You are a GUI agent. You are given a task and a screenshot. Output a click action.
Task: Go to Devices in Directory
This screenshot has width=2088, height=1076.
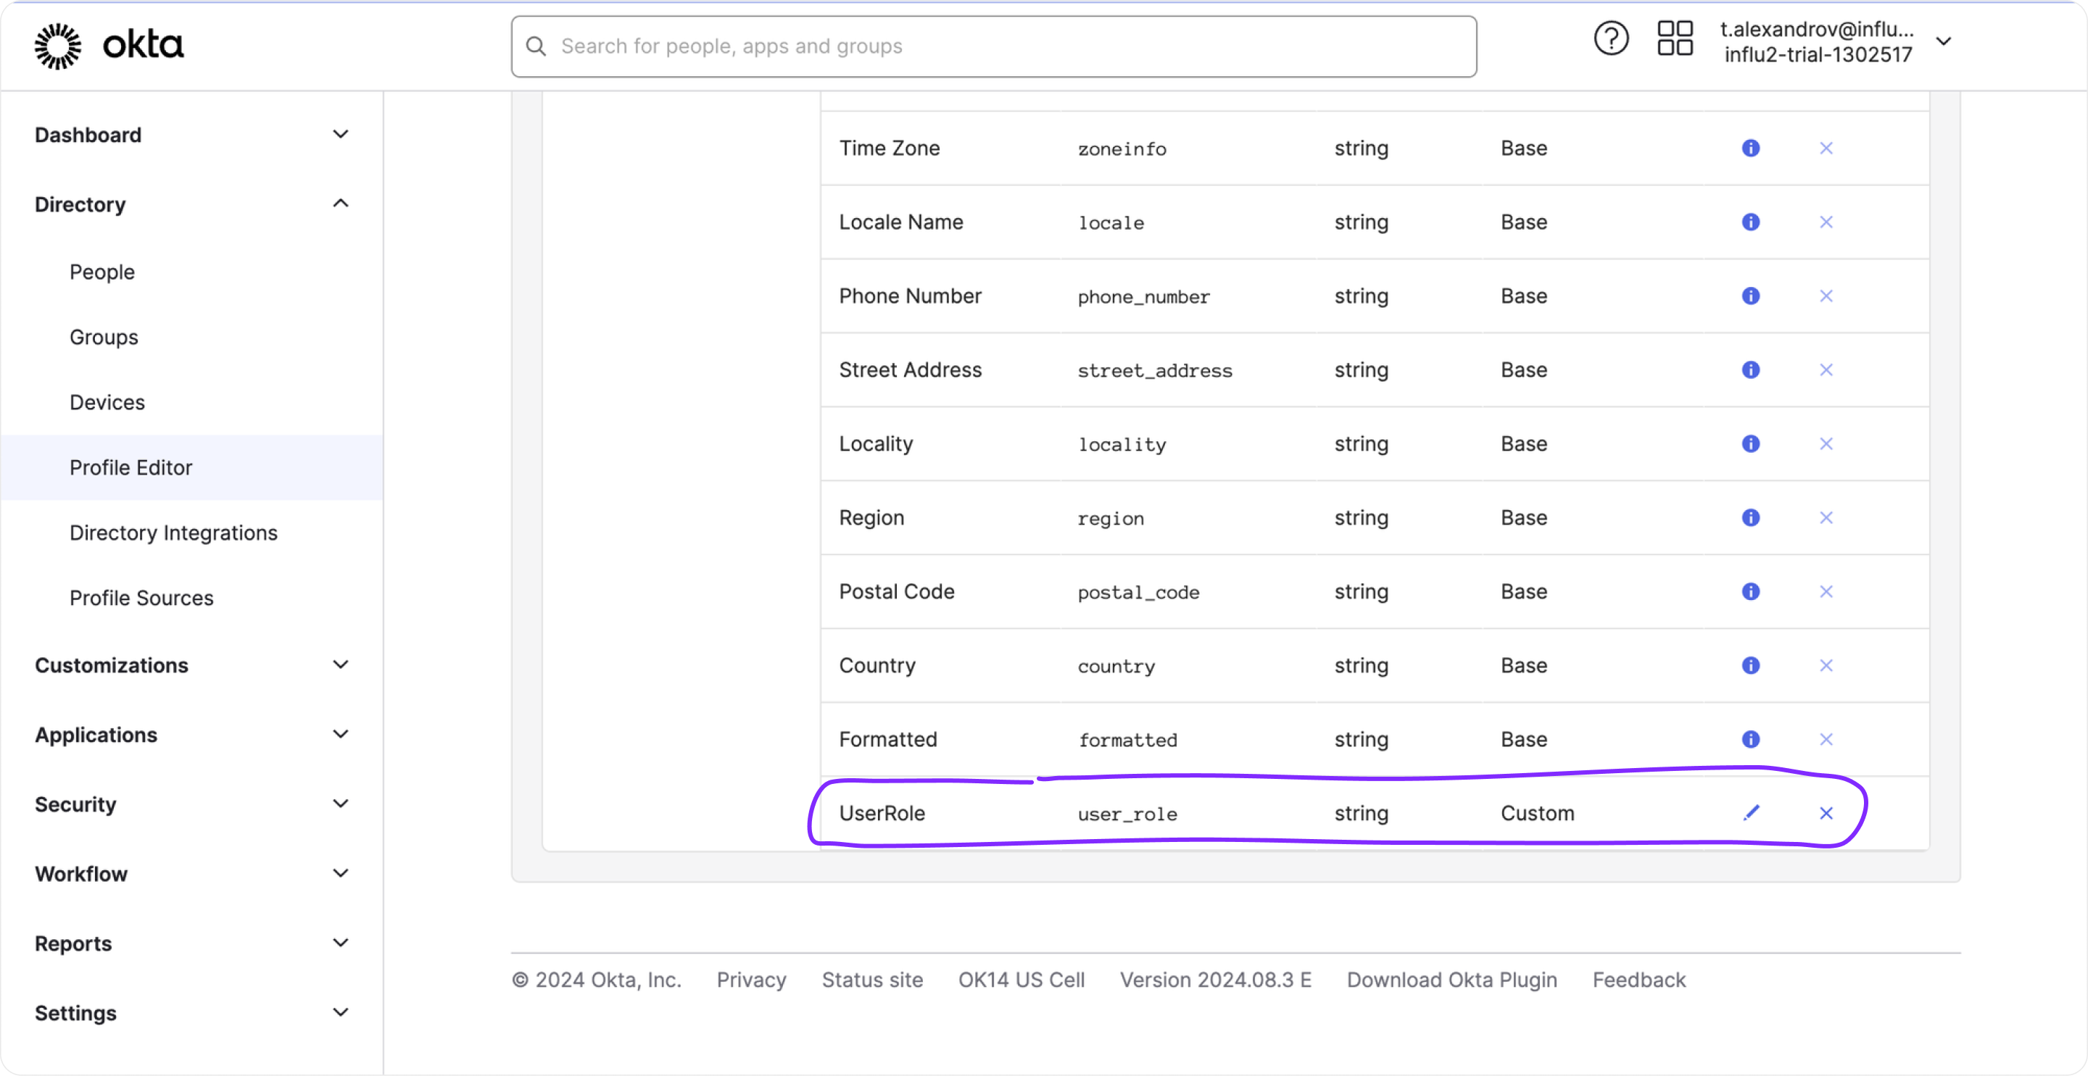coord(107,403)
